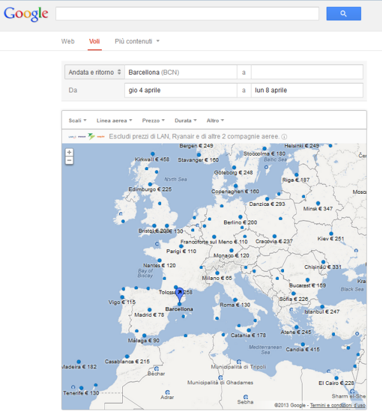This screenshot has width=382, height=413.
Task: Click the Edimburgo € 225 destination dot
Action: [x=150, y=184]
